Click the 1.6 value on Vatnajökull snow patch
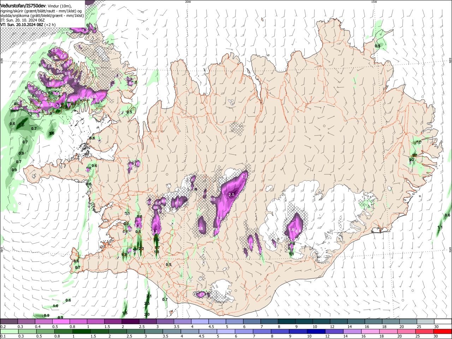 coord(291,230)
